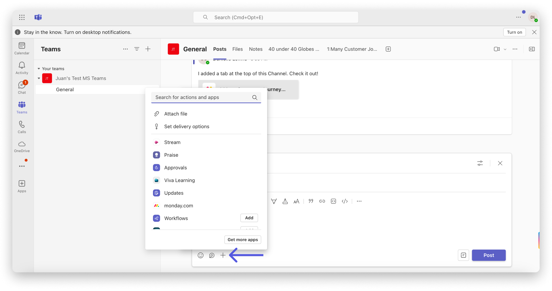Turn on desktop notifications
This screenshot has width=552, height=291.
click(x=514, y=32)
